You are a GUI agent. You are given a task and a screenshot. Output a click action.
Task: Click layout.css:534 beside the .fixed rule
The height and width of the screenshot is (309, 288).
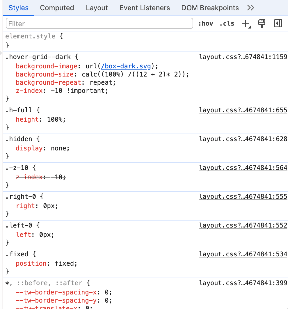coord(243,254)
